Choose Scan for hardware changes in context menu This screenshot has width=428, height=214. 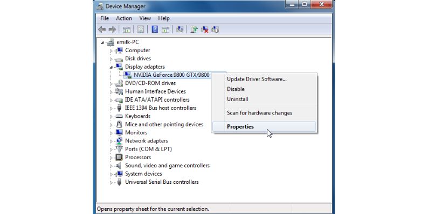(x=264, y=113)
